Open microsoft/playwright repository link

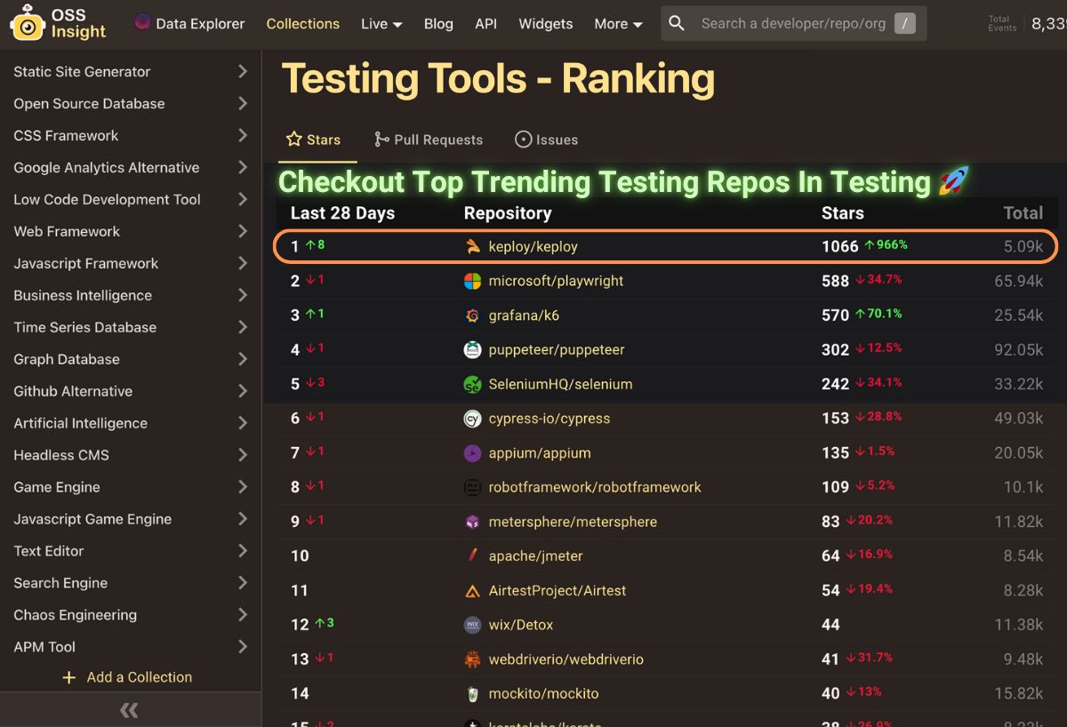pos(556,281)
